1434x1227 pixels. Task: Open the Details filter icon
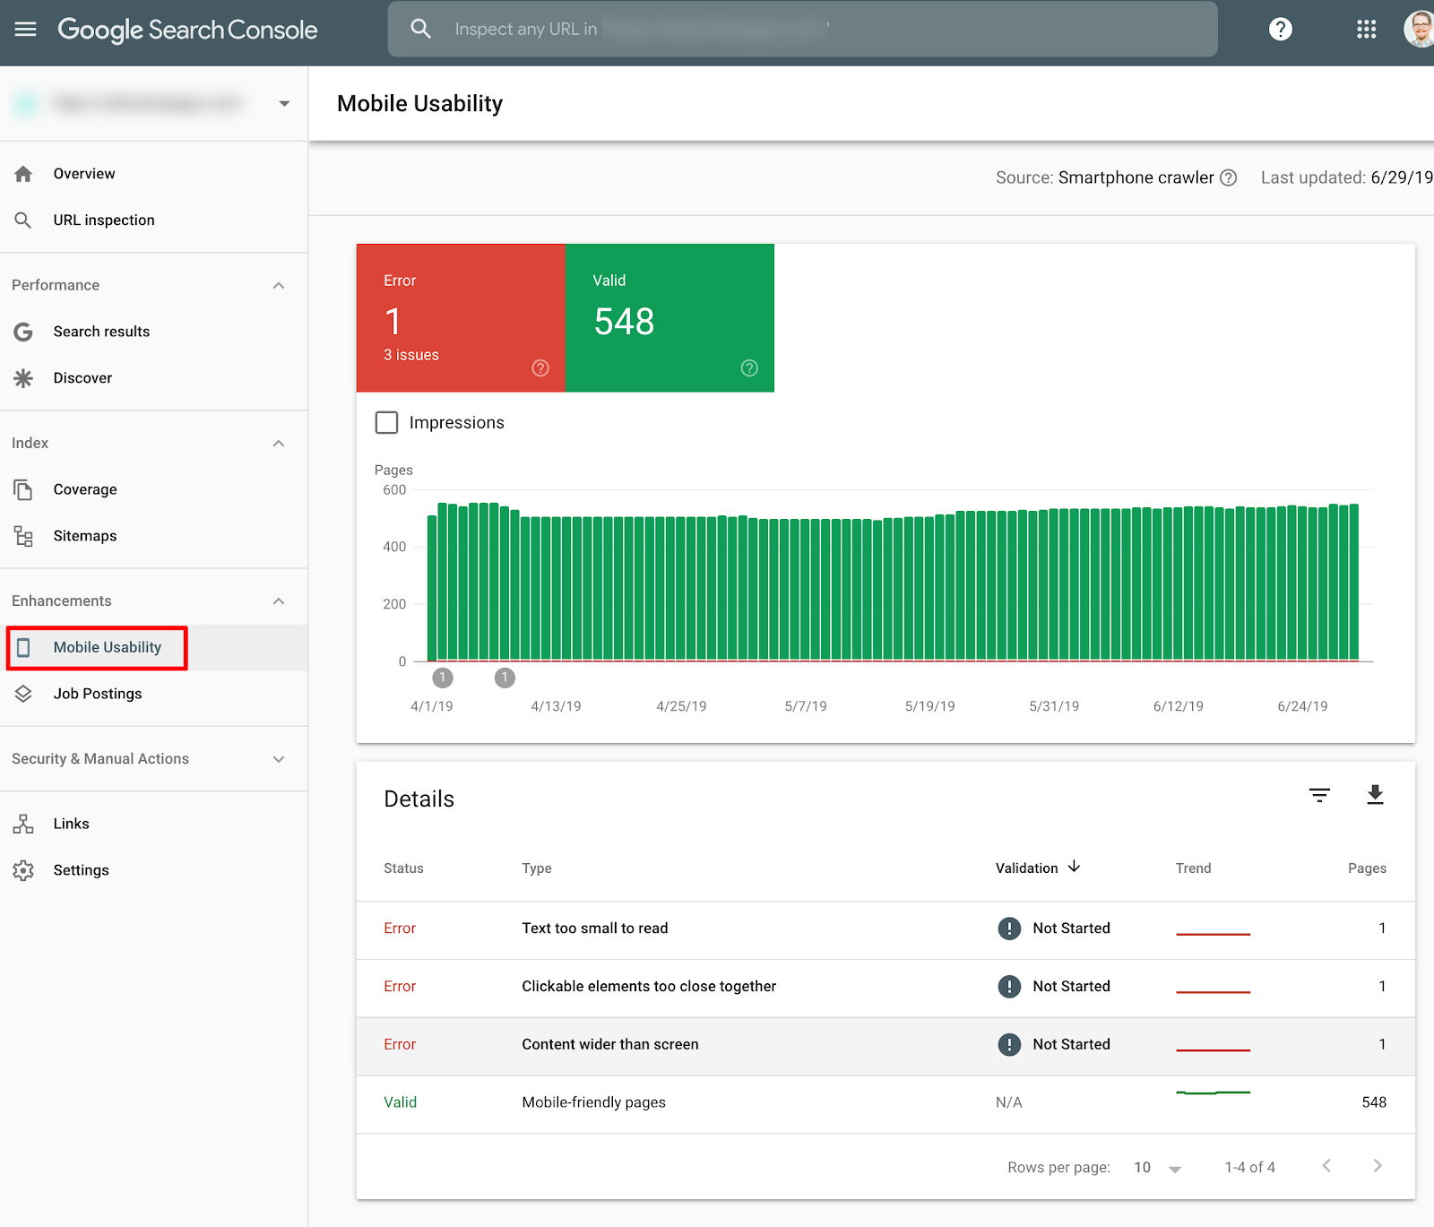click(x=1318, y=795)
